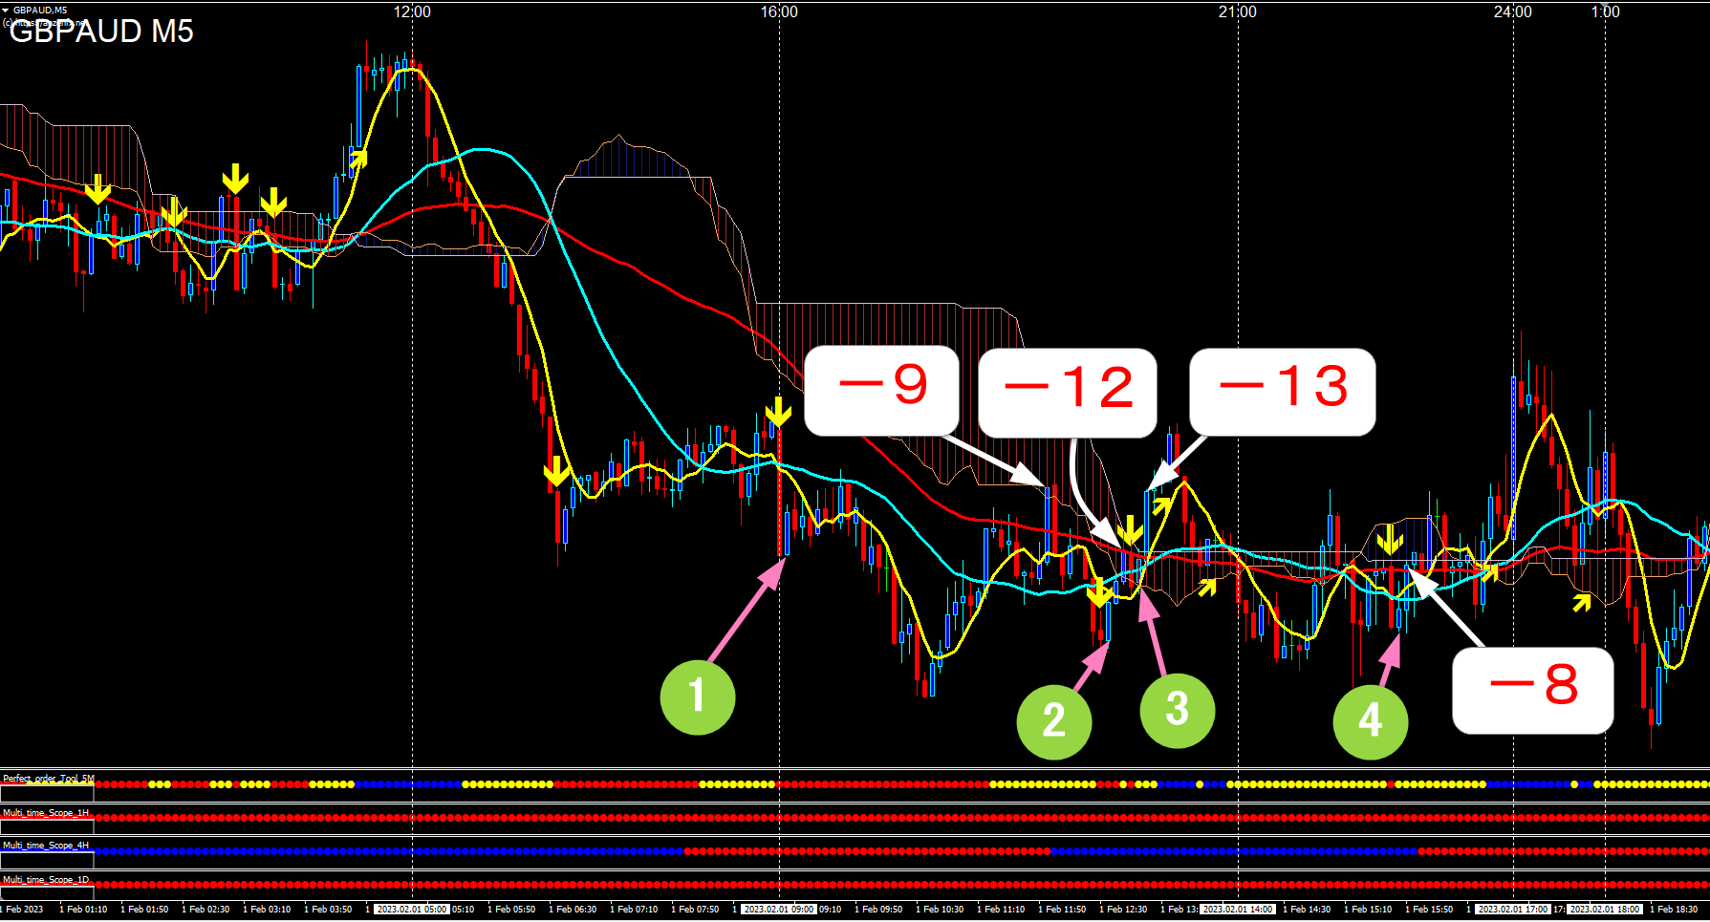Click the 1 Feb 07:10 axis label

click(634, 910)
